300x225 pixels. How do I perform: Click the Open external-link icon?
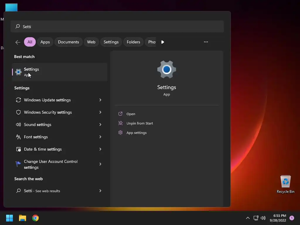(x=120, y=114)
